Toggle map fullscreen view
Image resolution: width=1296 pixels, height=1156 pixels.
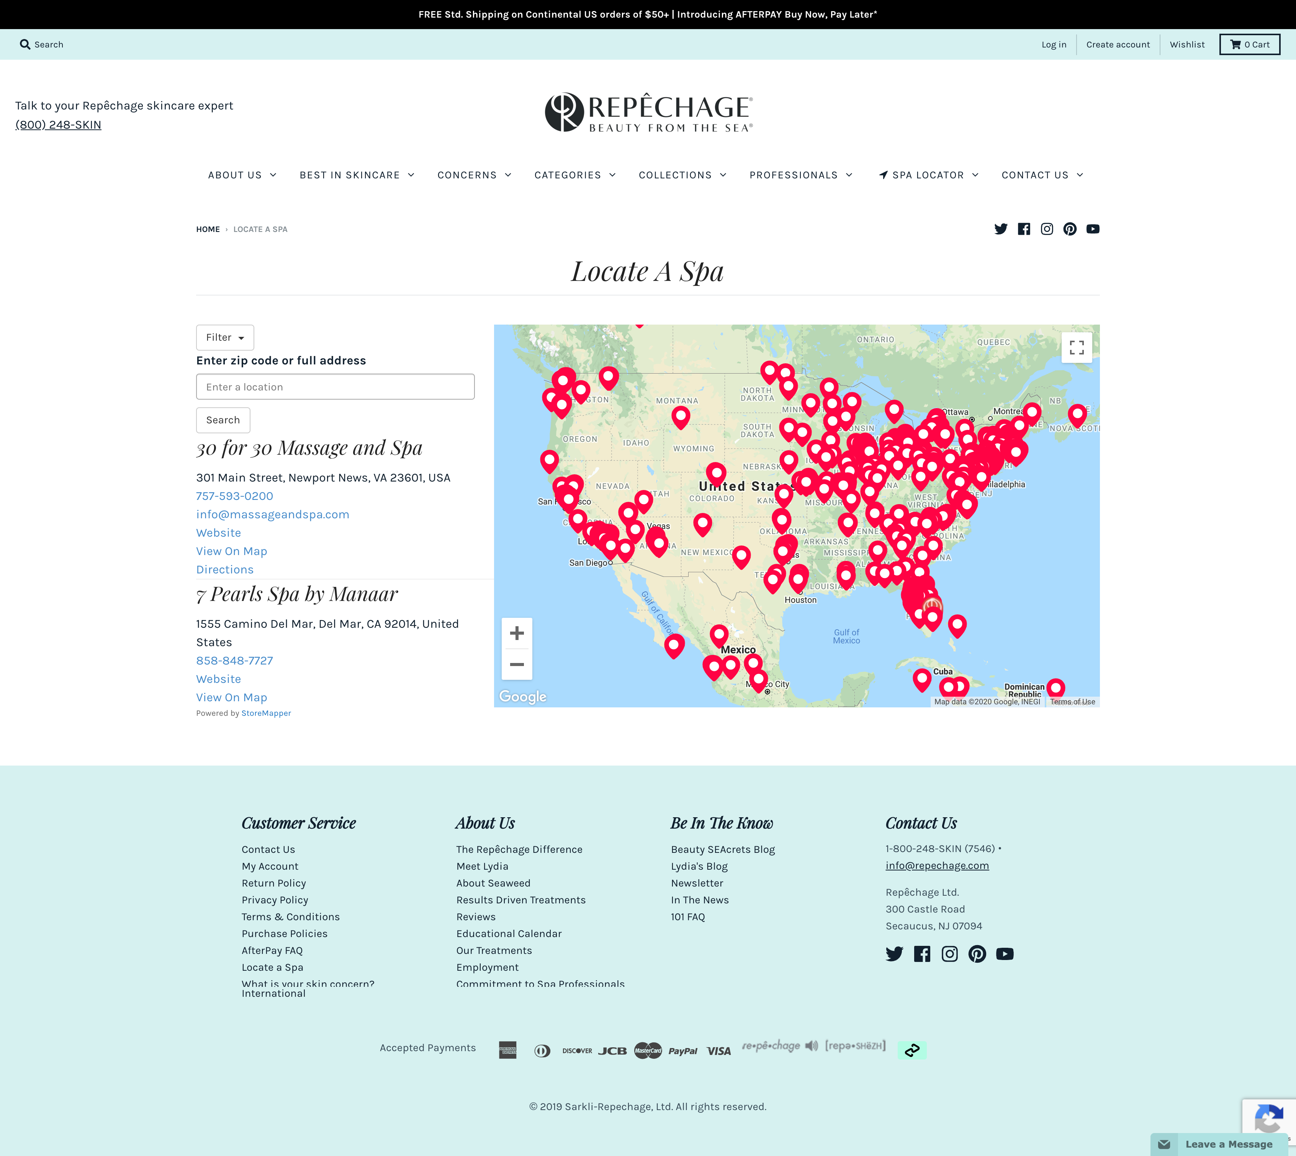point(1076,348)
